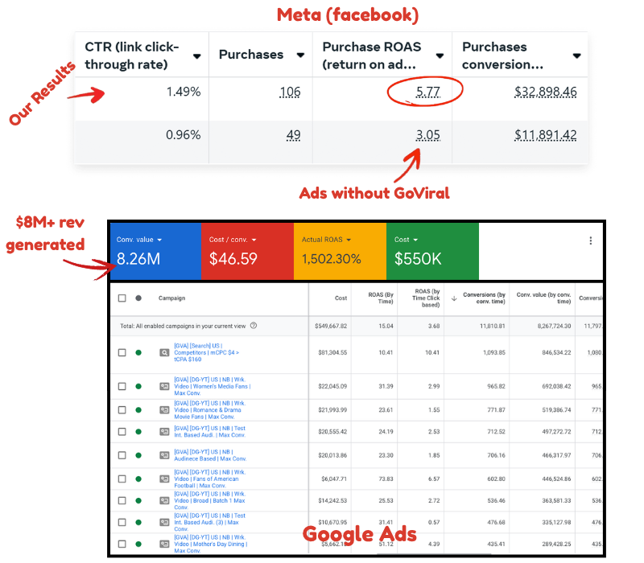This screenshot has height=563, width=644.
Task: Click video campaign icon for Audinece Based row
Action: click(164, 455)
